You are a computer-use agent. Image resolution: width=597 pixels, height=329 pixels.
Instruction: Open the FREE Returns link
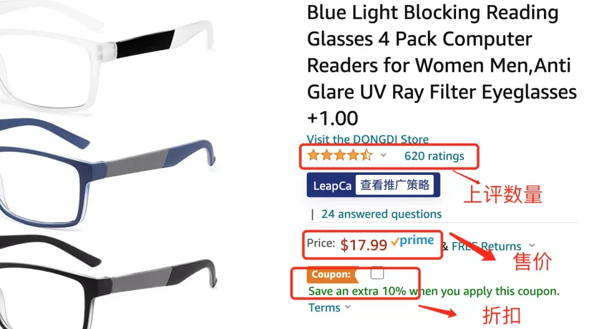click(x=486, y=246)
